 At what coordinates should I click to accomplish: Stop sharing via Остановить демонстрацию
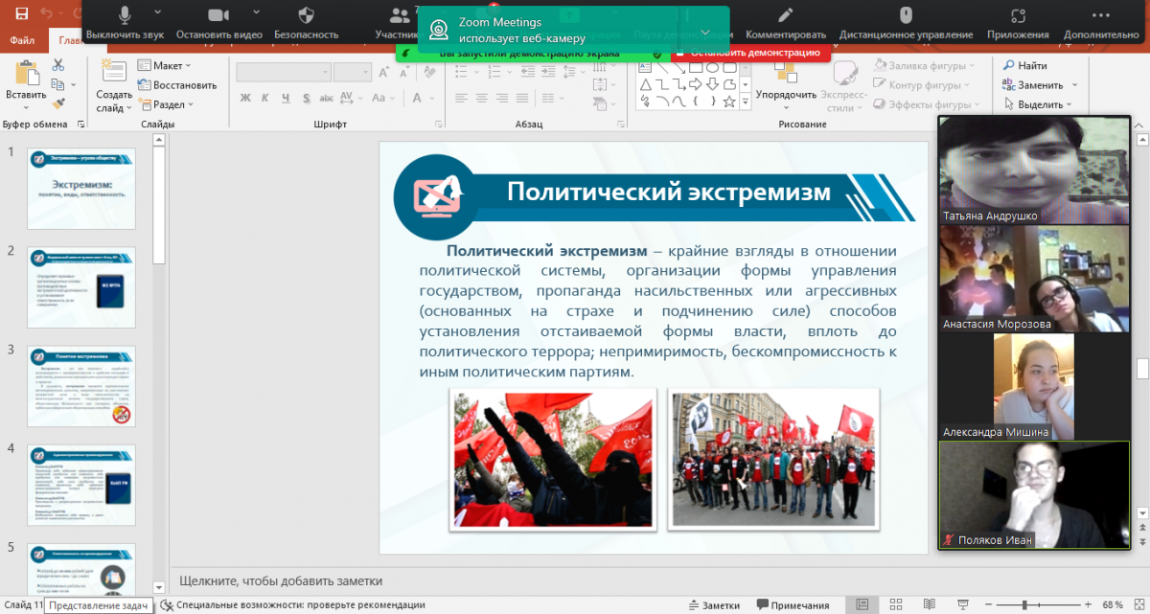coord(748,54)
